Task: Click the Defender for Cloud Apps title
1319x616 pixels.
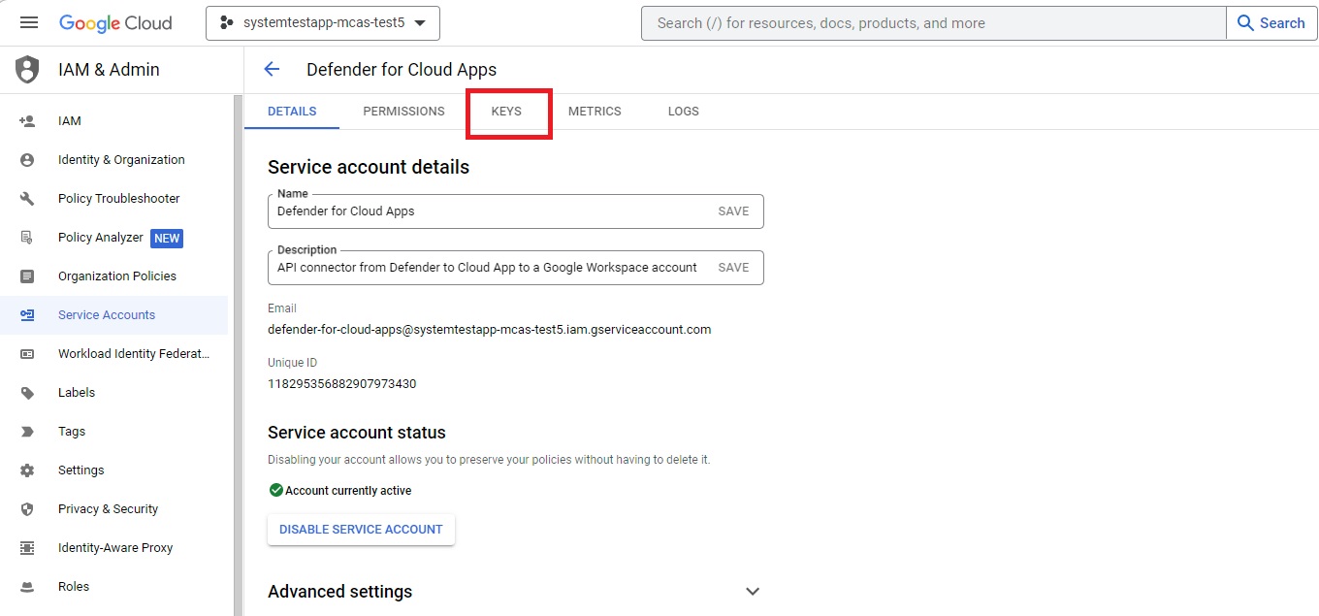Action: [x=402, y=70]
